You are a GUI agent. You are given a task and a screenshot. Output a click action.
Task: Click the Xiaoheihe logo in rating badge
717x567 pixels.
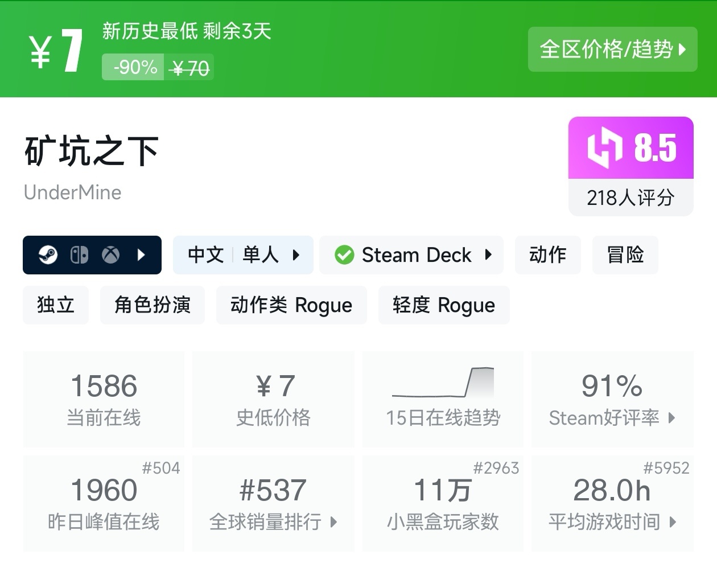tap(605, 148)
